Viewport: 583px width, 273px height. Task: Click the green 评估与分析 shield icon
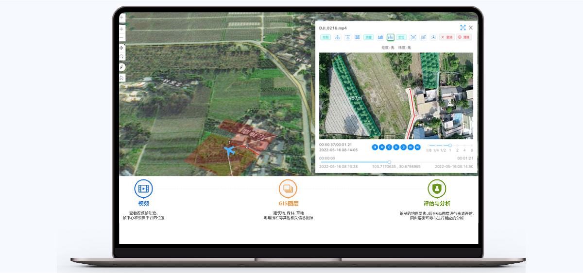tap(437, 189)
